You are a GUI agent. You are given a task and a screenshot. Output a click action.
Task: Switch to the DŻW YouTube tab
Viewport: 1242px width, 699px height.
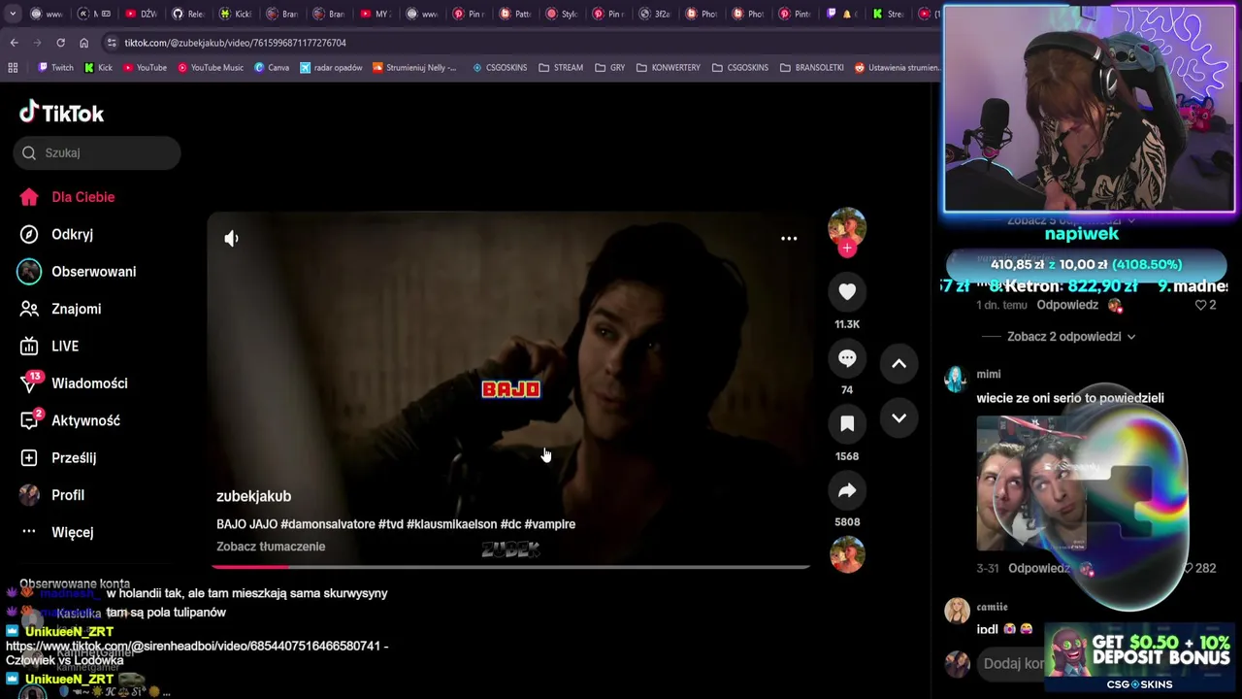(x=142, y=14)
